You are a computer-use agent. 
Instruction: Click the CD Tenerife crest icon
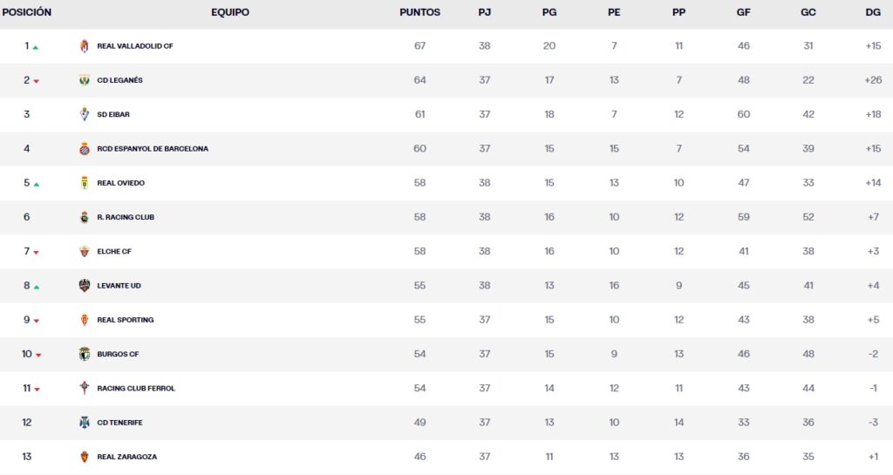85,423
